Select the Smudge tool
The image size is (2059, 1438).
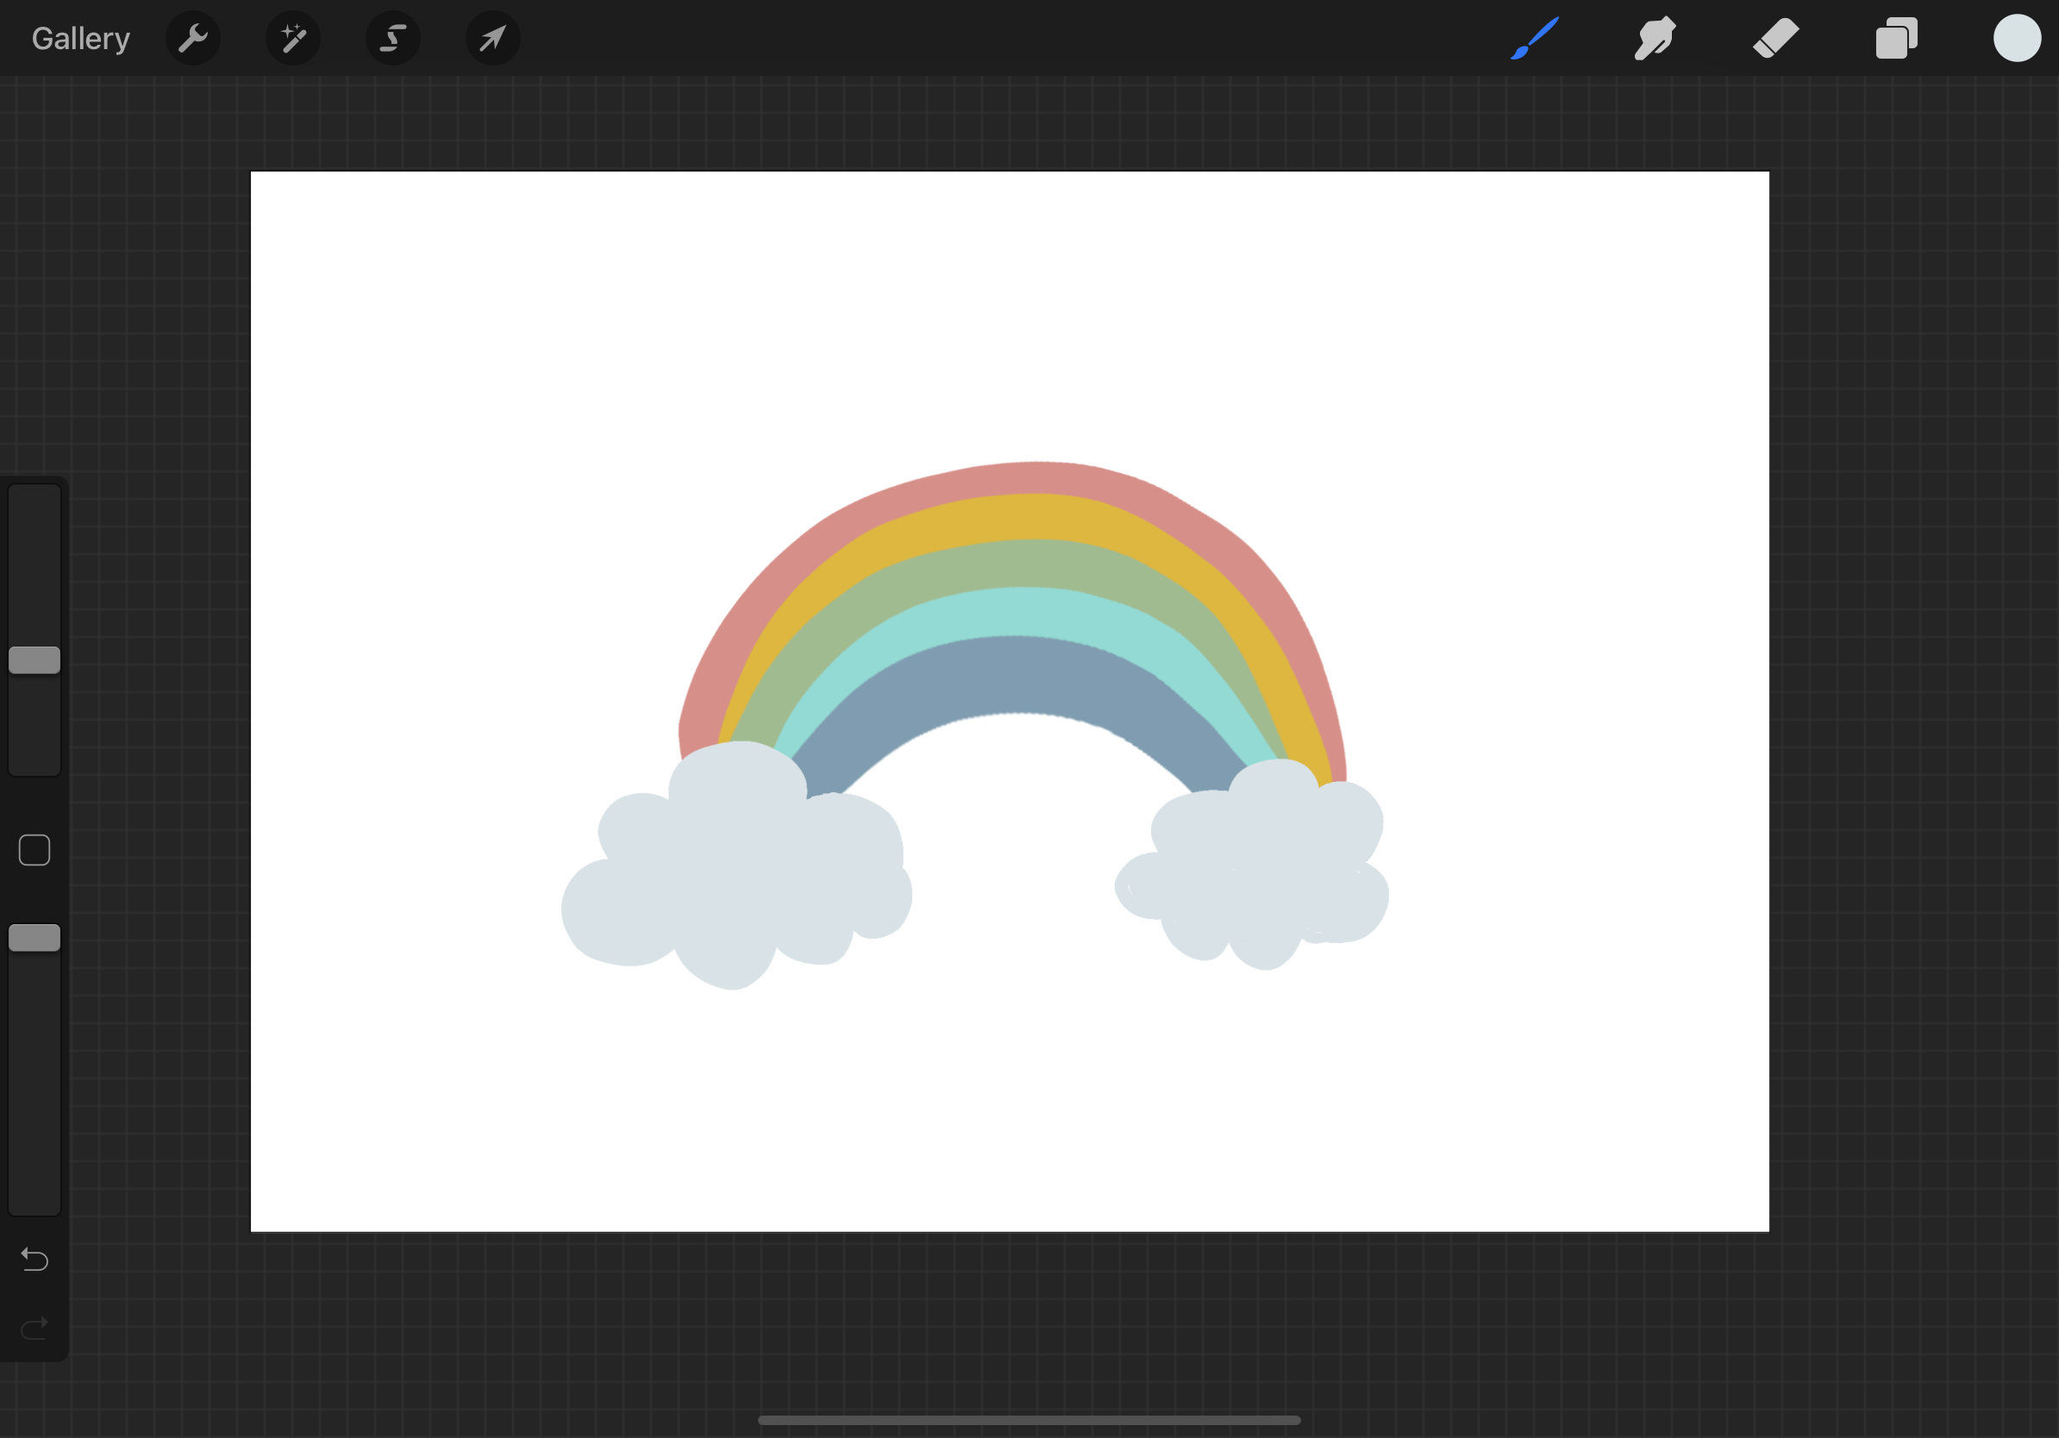click(x=1655, y=38)
